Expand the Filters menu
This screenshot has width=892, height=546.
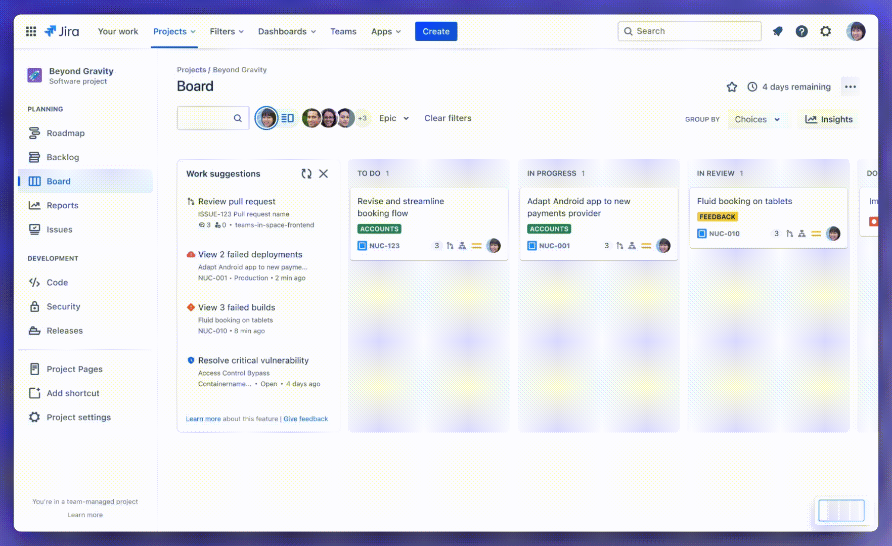click(x=227, y=31)
